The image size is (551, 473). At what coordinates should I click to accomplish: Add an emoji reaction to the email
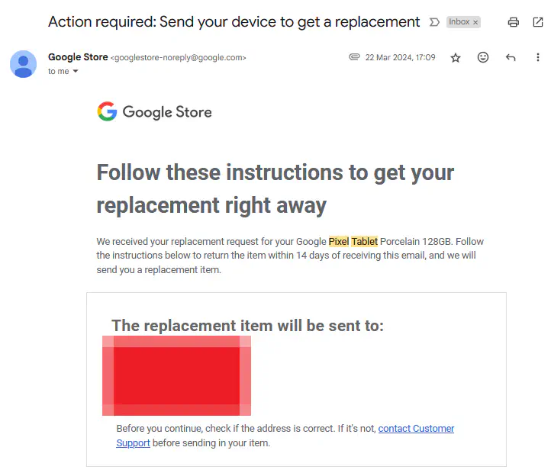[x=483, y=57]
